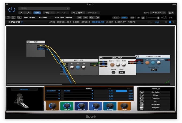Click the transport play arrow
The height and width of the screenshot is (123, 182).
pos(174,22)
